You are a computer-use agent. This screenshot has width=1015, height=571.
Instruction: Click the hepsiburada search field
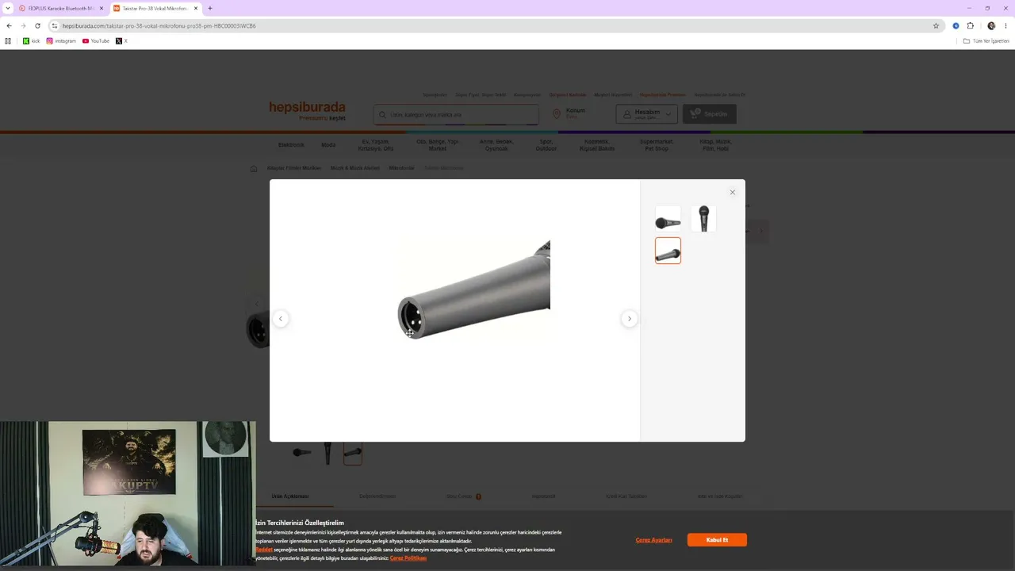[457, 114]
